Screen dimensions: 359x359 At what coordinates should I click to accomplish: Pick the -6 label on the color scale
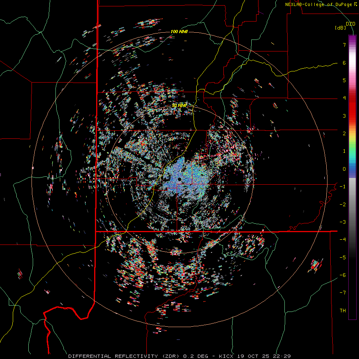pos(343,275)
